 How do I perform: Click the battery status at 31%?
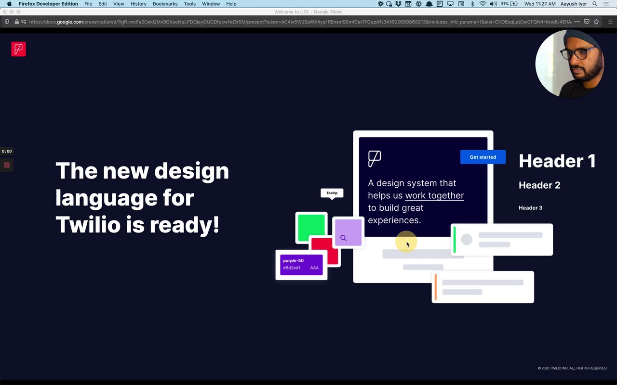[510, 4]
